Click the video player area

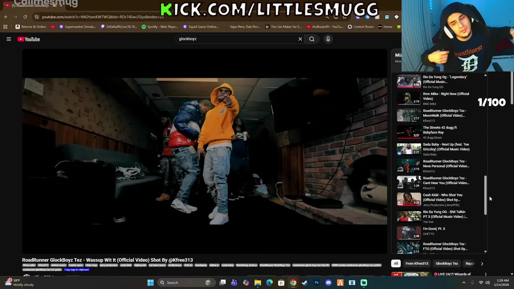tap(204, 151)
